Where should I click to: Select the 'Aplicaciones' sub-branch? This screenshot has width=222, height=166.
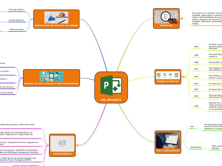click(196, 147)
